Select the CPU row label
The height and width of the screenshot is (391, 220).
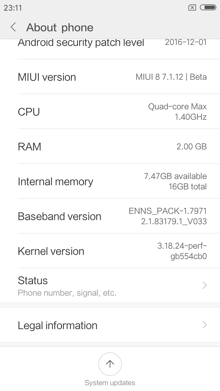click(29, 112)
